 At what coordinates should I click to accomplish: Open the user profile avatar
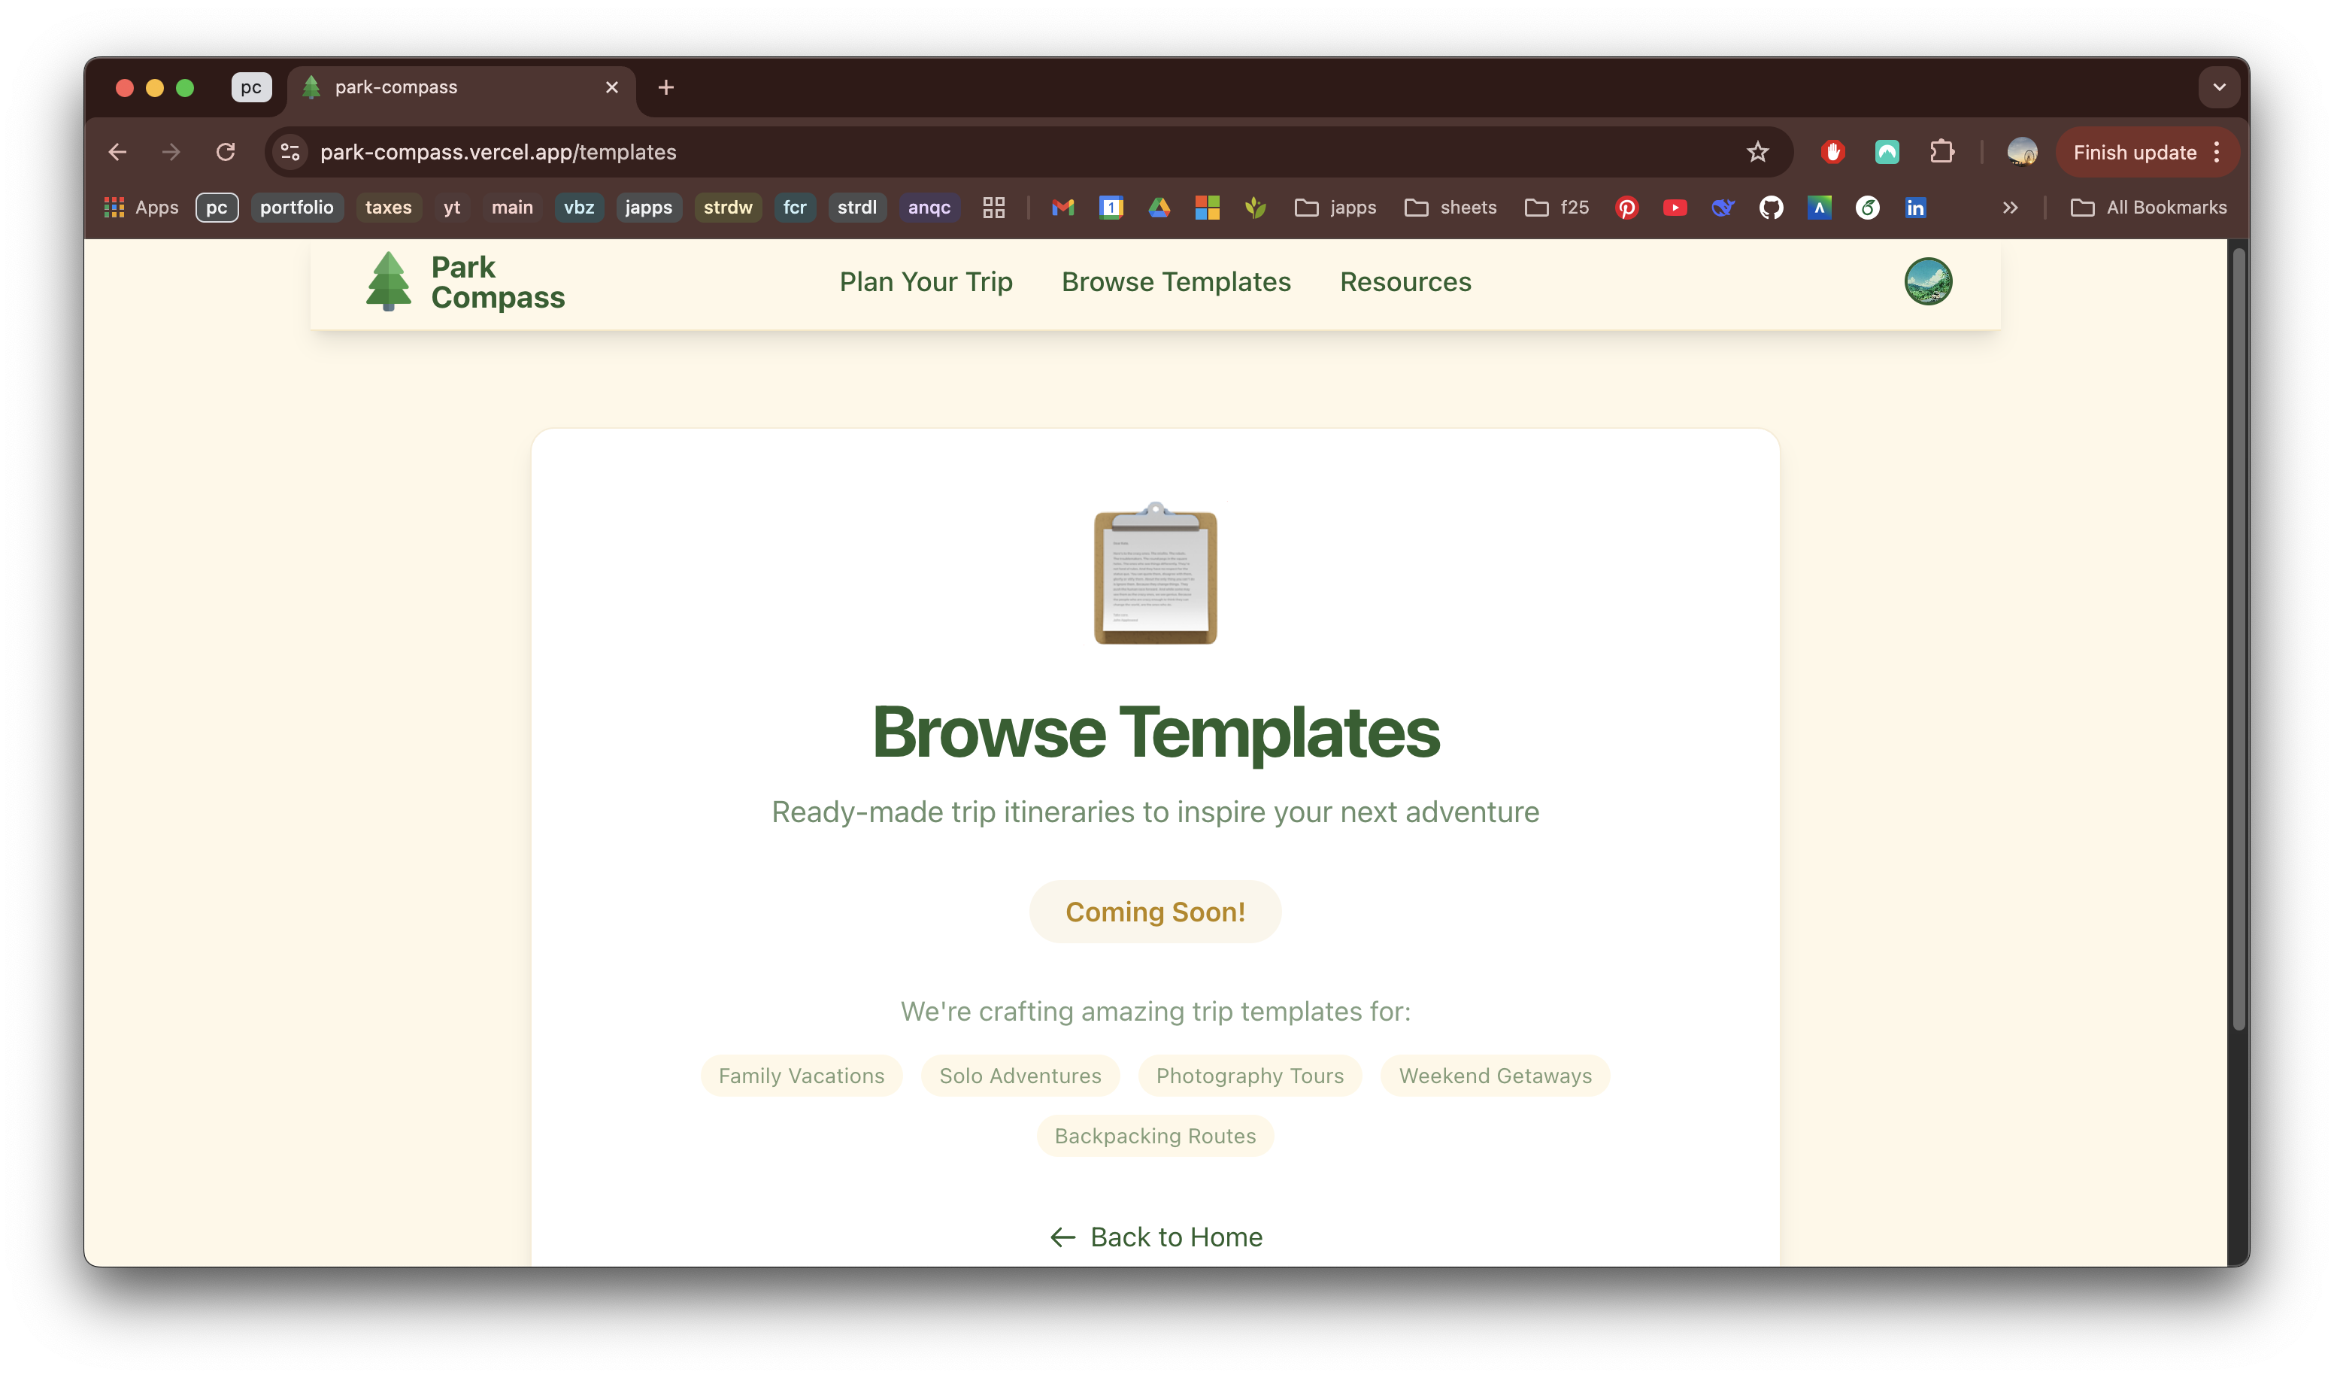(1927, 281)
